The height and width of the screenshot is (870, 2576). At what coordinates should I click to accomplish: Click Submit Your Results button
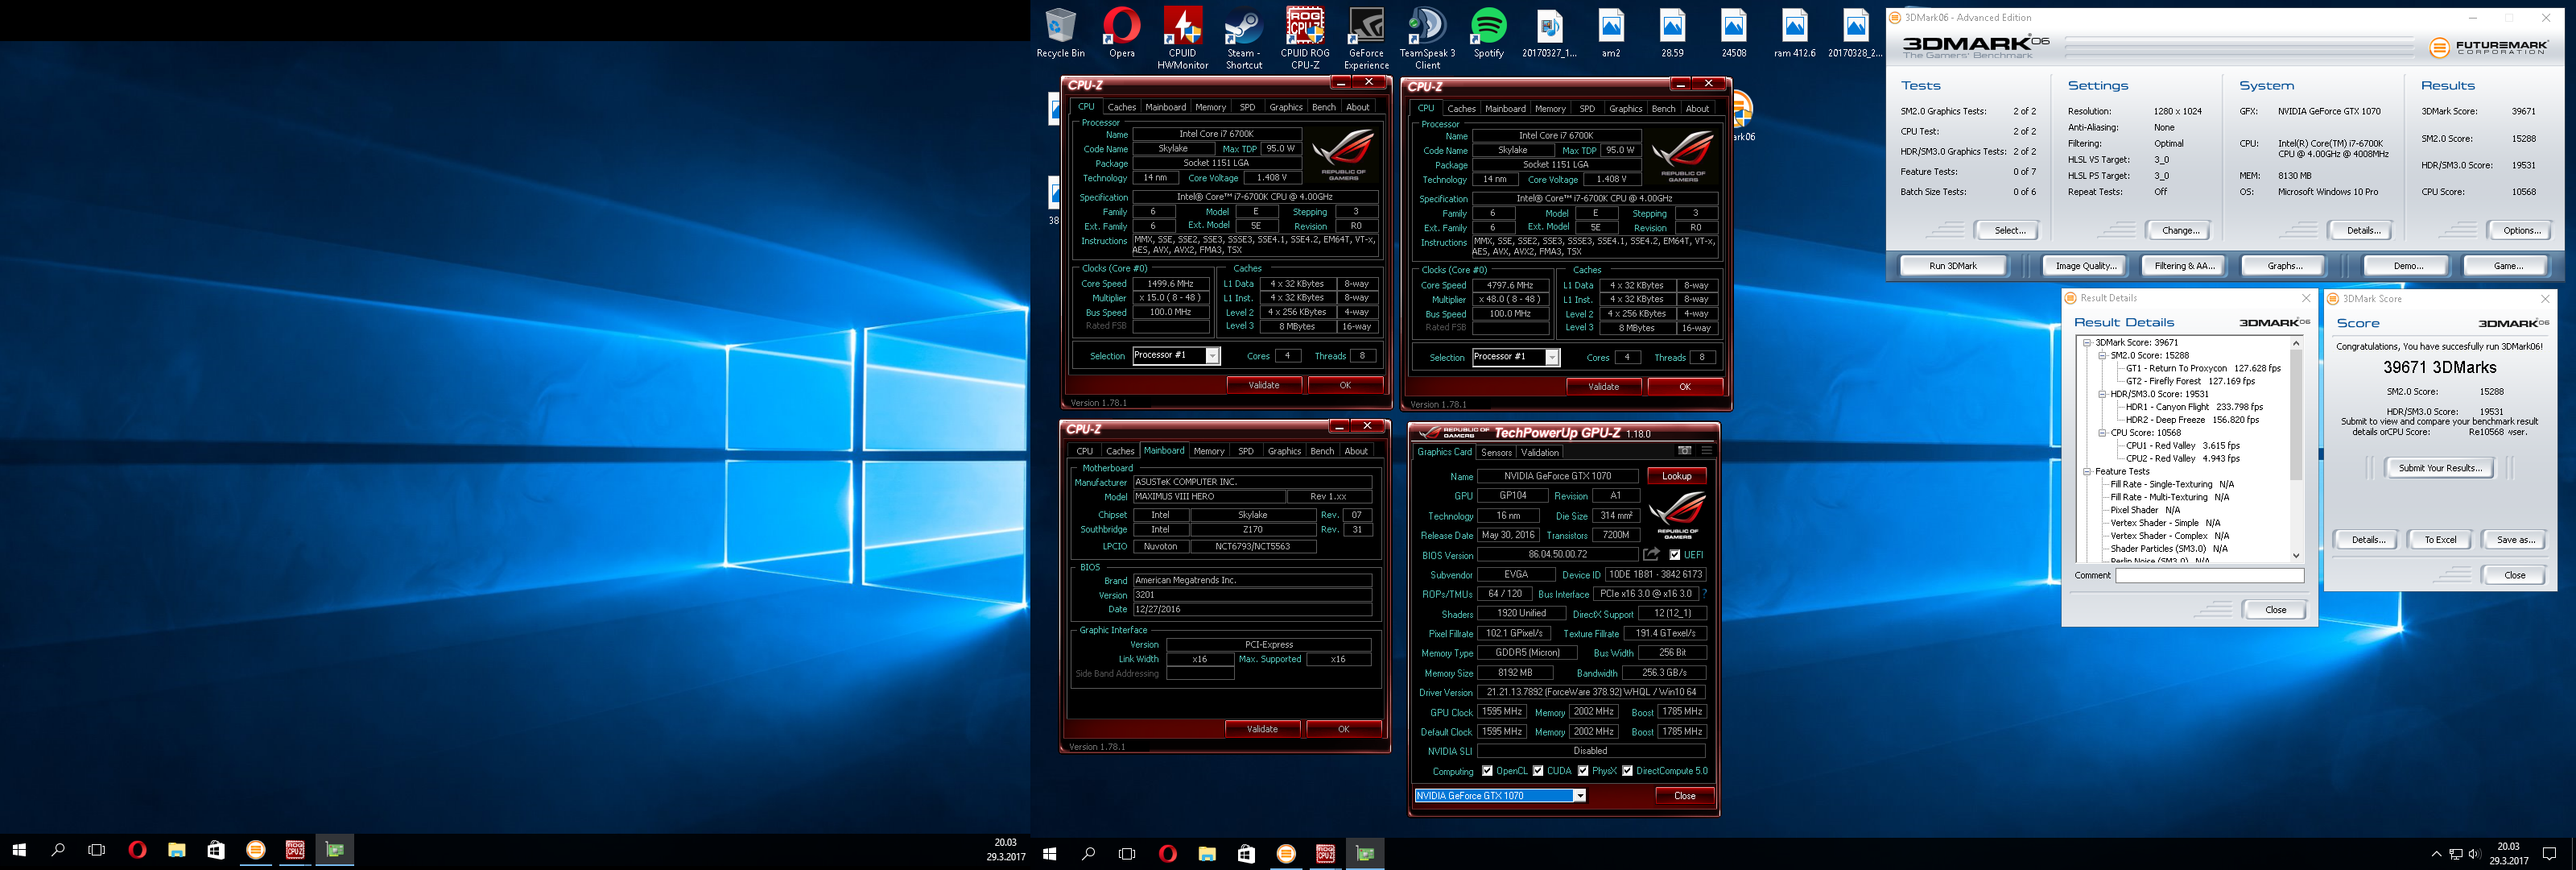pos(2439,469)
